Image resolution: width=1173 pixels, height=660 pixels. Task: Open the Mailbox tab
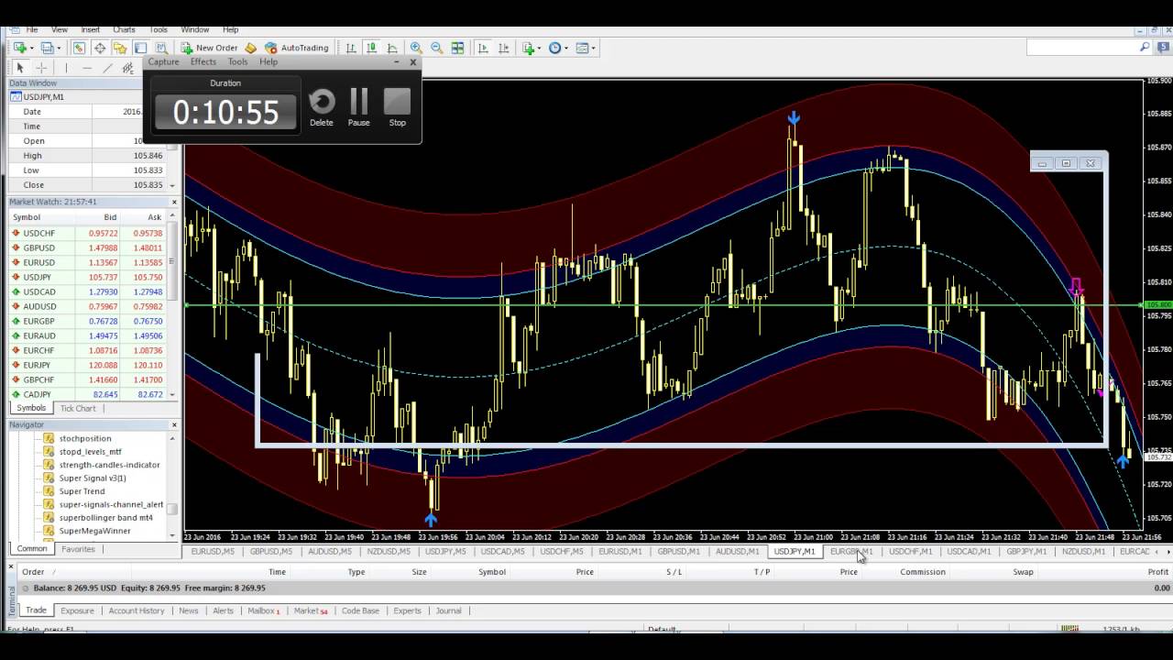click(x=264, y=610)
